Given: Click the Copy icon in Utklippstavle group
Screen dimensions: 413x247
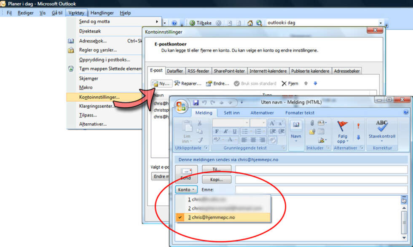Looking at the screenshot, I should (199, 131).
